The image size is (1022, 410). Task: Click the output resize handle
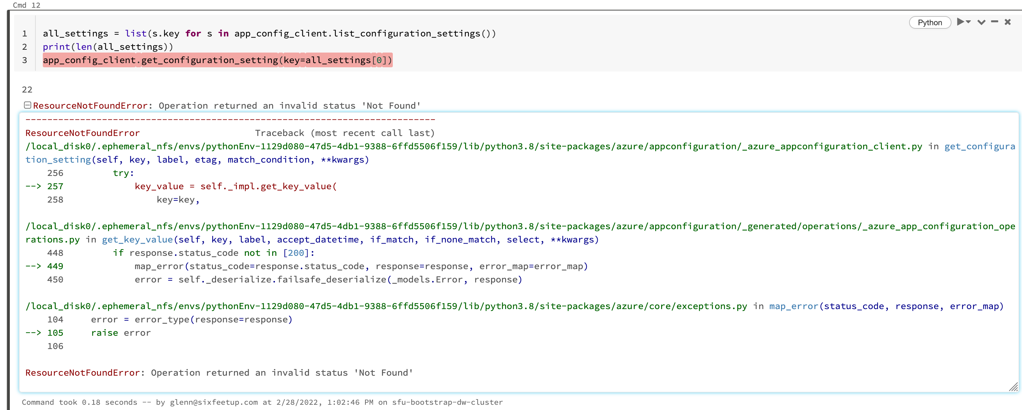tap(1012, 388)
